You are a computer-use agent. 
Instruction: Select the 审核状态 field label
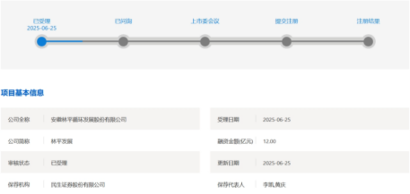(19, 163)
